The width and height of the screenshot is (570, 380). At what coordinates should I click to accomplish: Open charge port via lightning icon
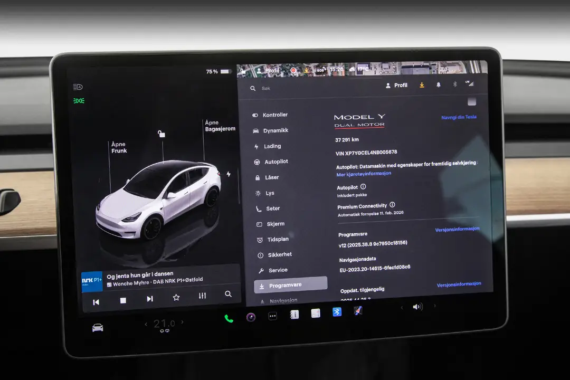[x=229, y=174]
